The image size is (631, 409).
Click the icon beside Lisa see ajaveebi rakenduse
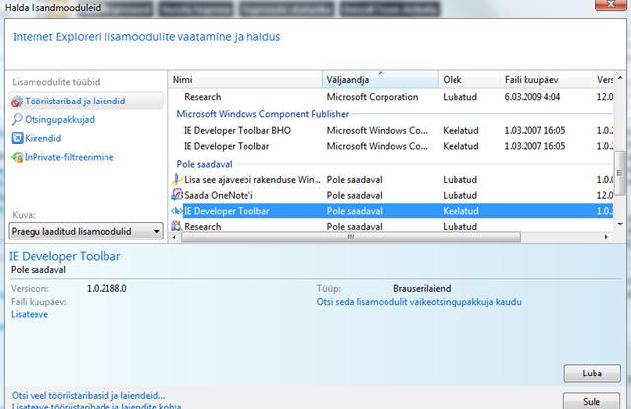pos(176,179)
